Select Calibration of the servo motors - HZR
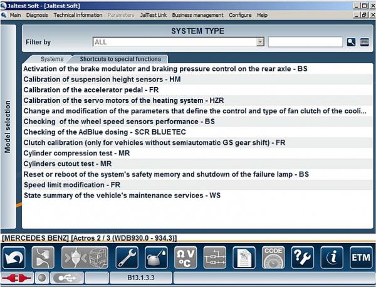The image size is (376, 287). click(x=197, y=100)
